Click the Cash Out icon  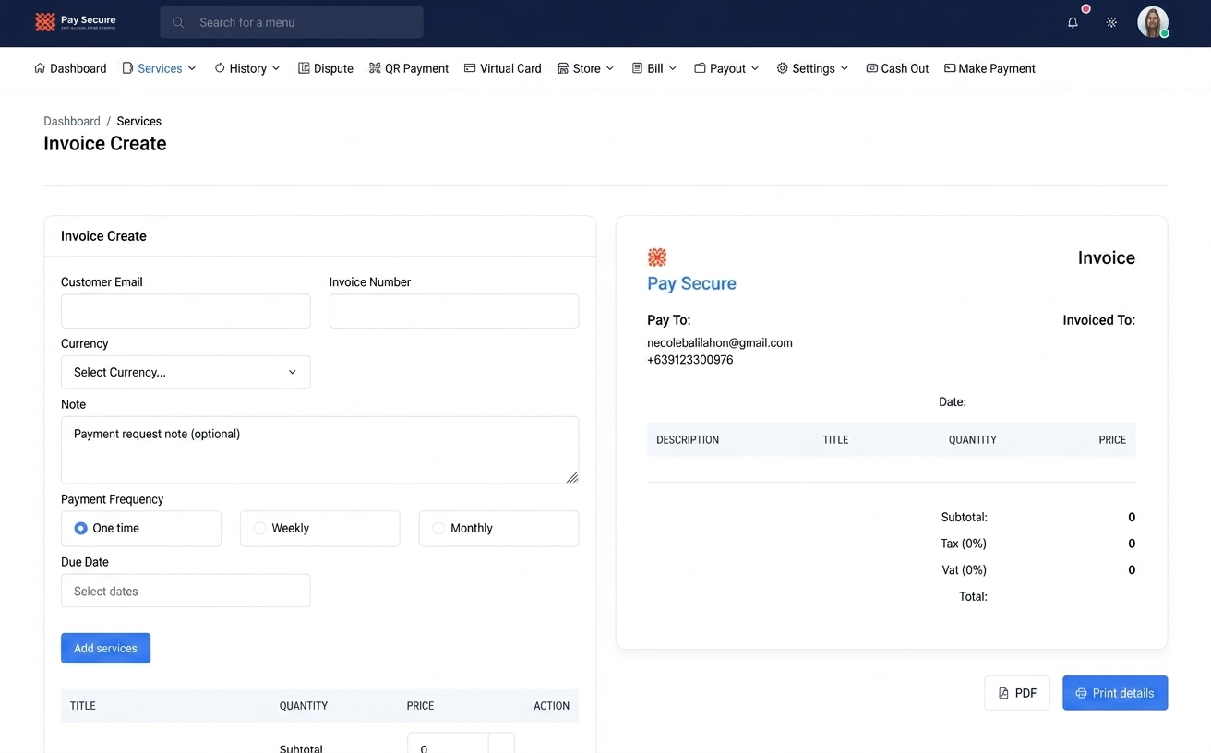click(x=871, y=68)
